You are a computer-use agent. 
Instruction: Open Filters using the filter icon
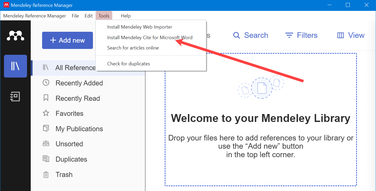point(289,35)
